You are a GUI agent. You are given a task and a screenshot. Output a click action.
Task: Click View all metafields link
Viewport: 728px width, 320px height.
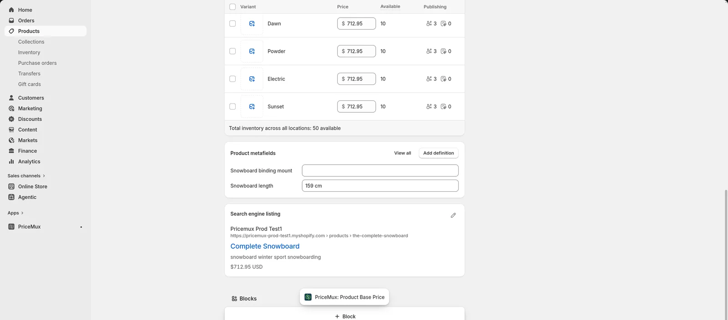click(x=403, y=153)
